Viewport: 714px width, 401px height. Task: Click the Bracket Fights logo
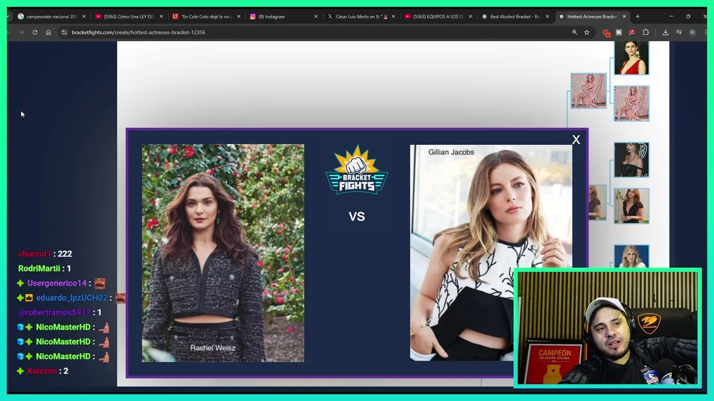pyautogui.click(x=356, y=170)
